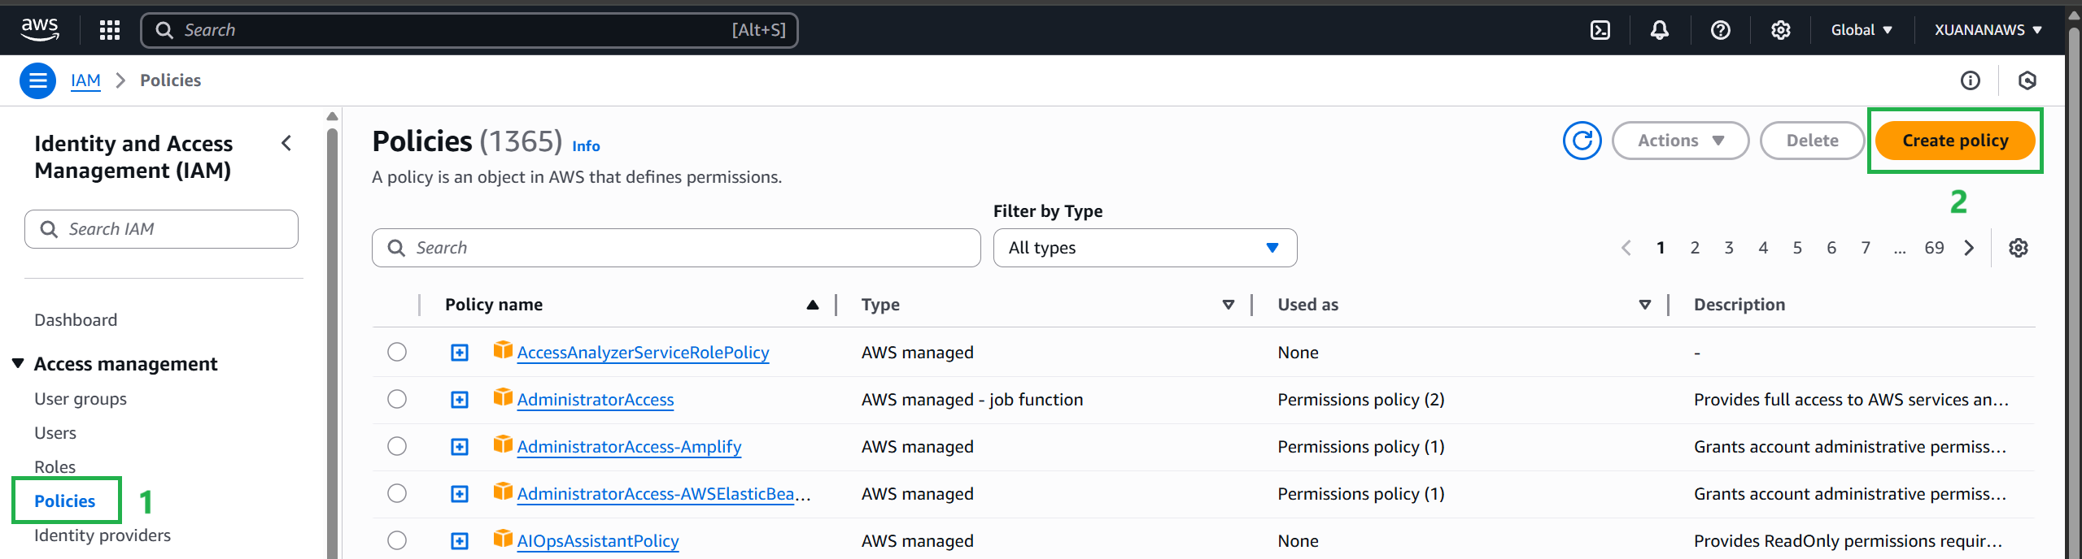Open table preferences gear icon
The height and width of the screenshot is (559, 2082).
2018,248
